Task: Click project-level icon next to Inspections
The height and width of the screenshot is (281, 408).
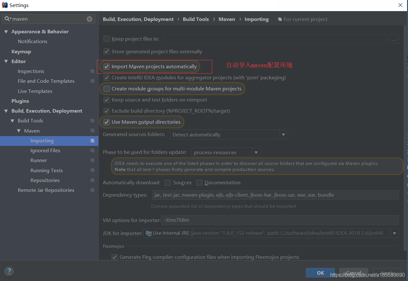Action: 92,71
